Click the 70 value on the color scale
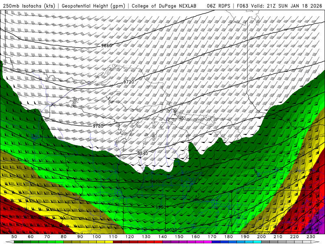 (47, 237)
